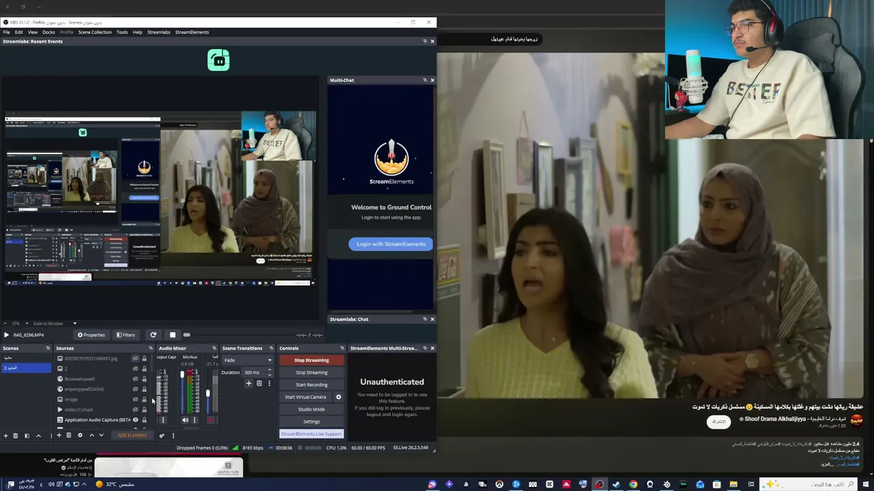Viewport: 874px width, 491px height.
Task: Open Steam from the Windows taskbar
Action: [x=616, y=484]
